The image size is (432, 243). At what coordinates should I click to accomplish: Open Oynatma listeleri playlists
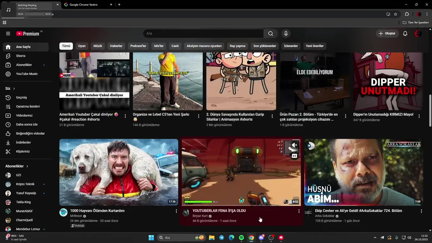[26, 106]
